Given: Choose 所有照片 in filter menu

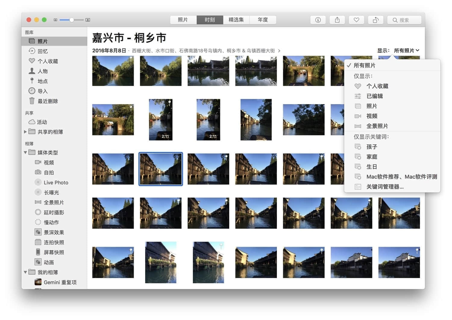Looking at the screenshot, I should [392, 65].
